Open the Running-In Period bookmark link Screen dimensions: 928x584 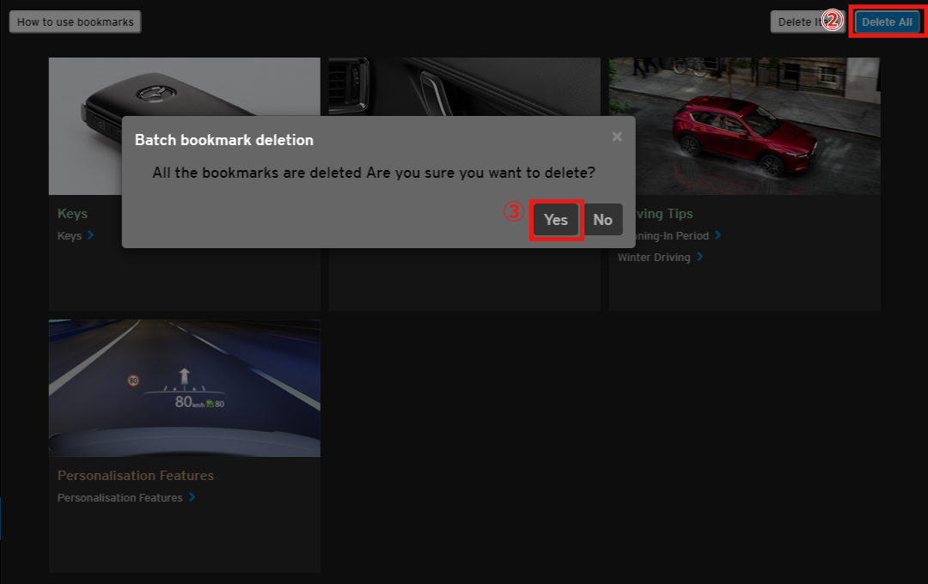tap(669, 235)
